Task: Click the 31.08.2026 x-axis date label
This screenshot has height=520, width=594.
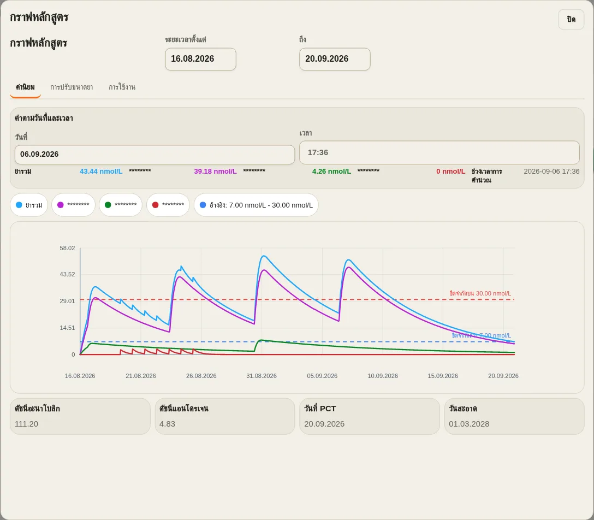Action: [262, 376]
